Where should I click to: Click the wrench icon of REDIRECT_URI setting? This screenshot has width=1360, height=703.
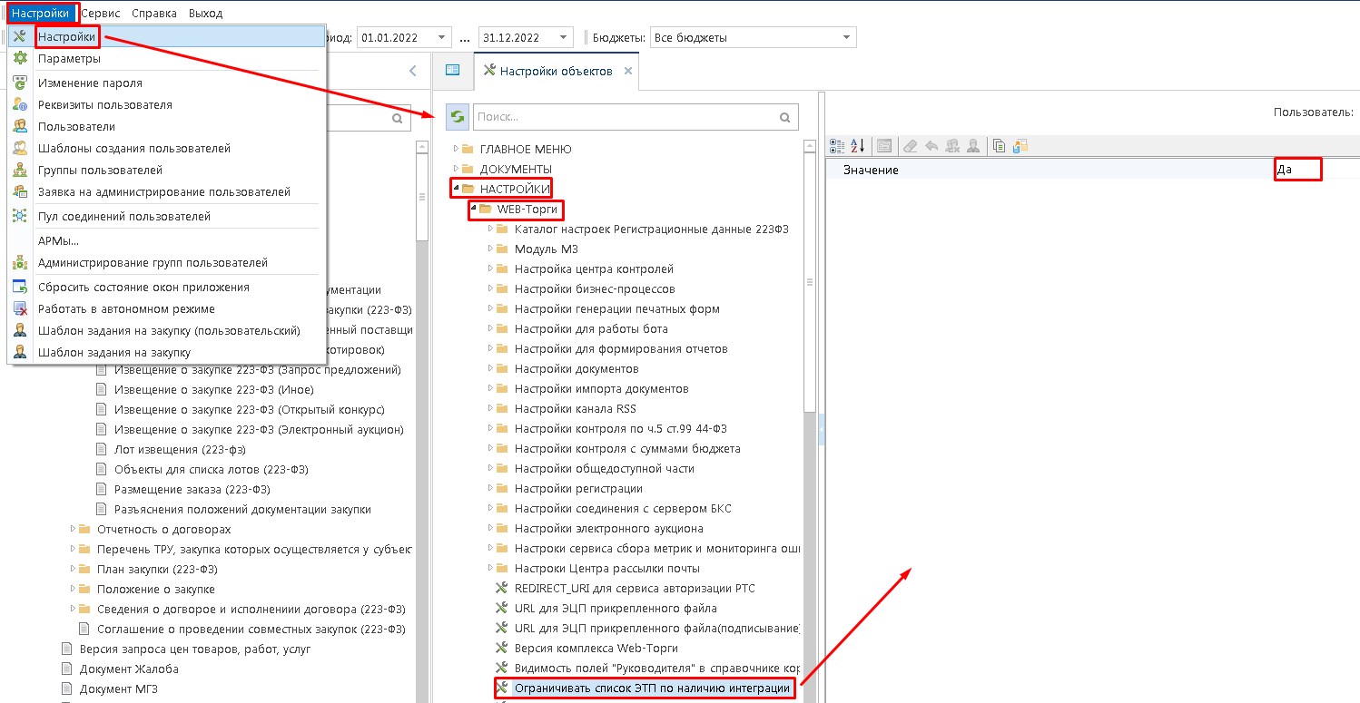[x=501, y=588]
